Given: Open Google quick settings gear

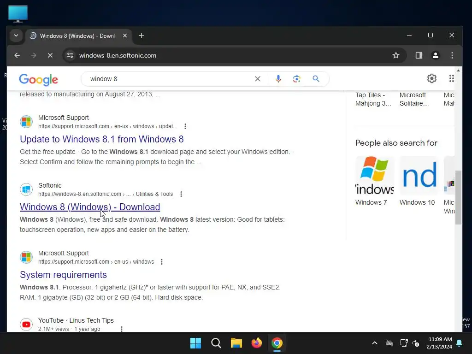Looking at the screenshot, I should pos(431,78).
